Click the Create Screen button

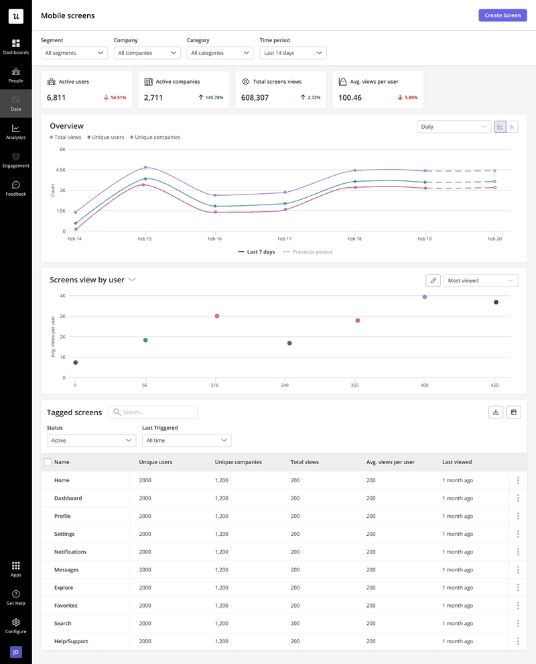(x=503, y=15)
